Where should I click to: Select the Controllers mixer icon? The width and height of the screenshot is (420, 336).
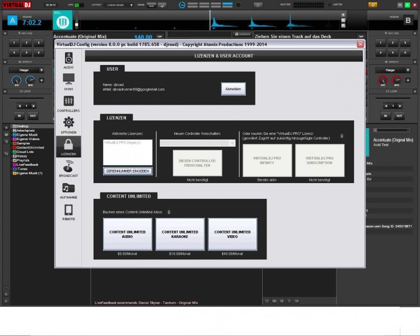(68, 103)
